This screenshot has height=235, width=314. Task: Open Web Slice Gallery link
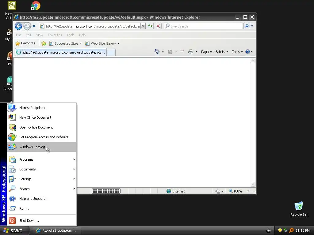102,43
